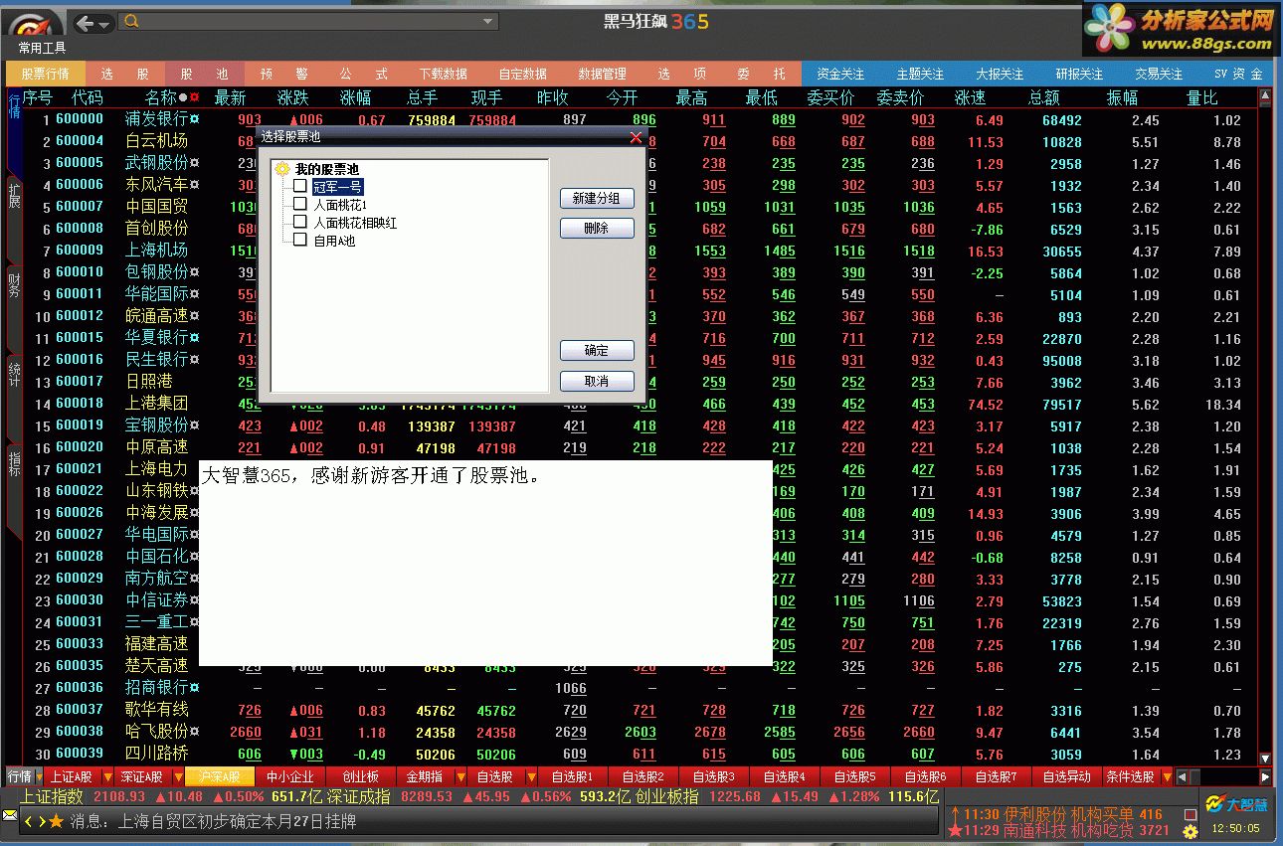Screen dimensions: 1283x846
Task: Click the 新建分组 button
Action: [x=597, y=198]
